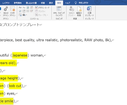This screenshot has width=127, height=105.
Task: Insert a Check Box content control
Action: pyautogui.click(x=20, y=11)
